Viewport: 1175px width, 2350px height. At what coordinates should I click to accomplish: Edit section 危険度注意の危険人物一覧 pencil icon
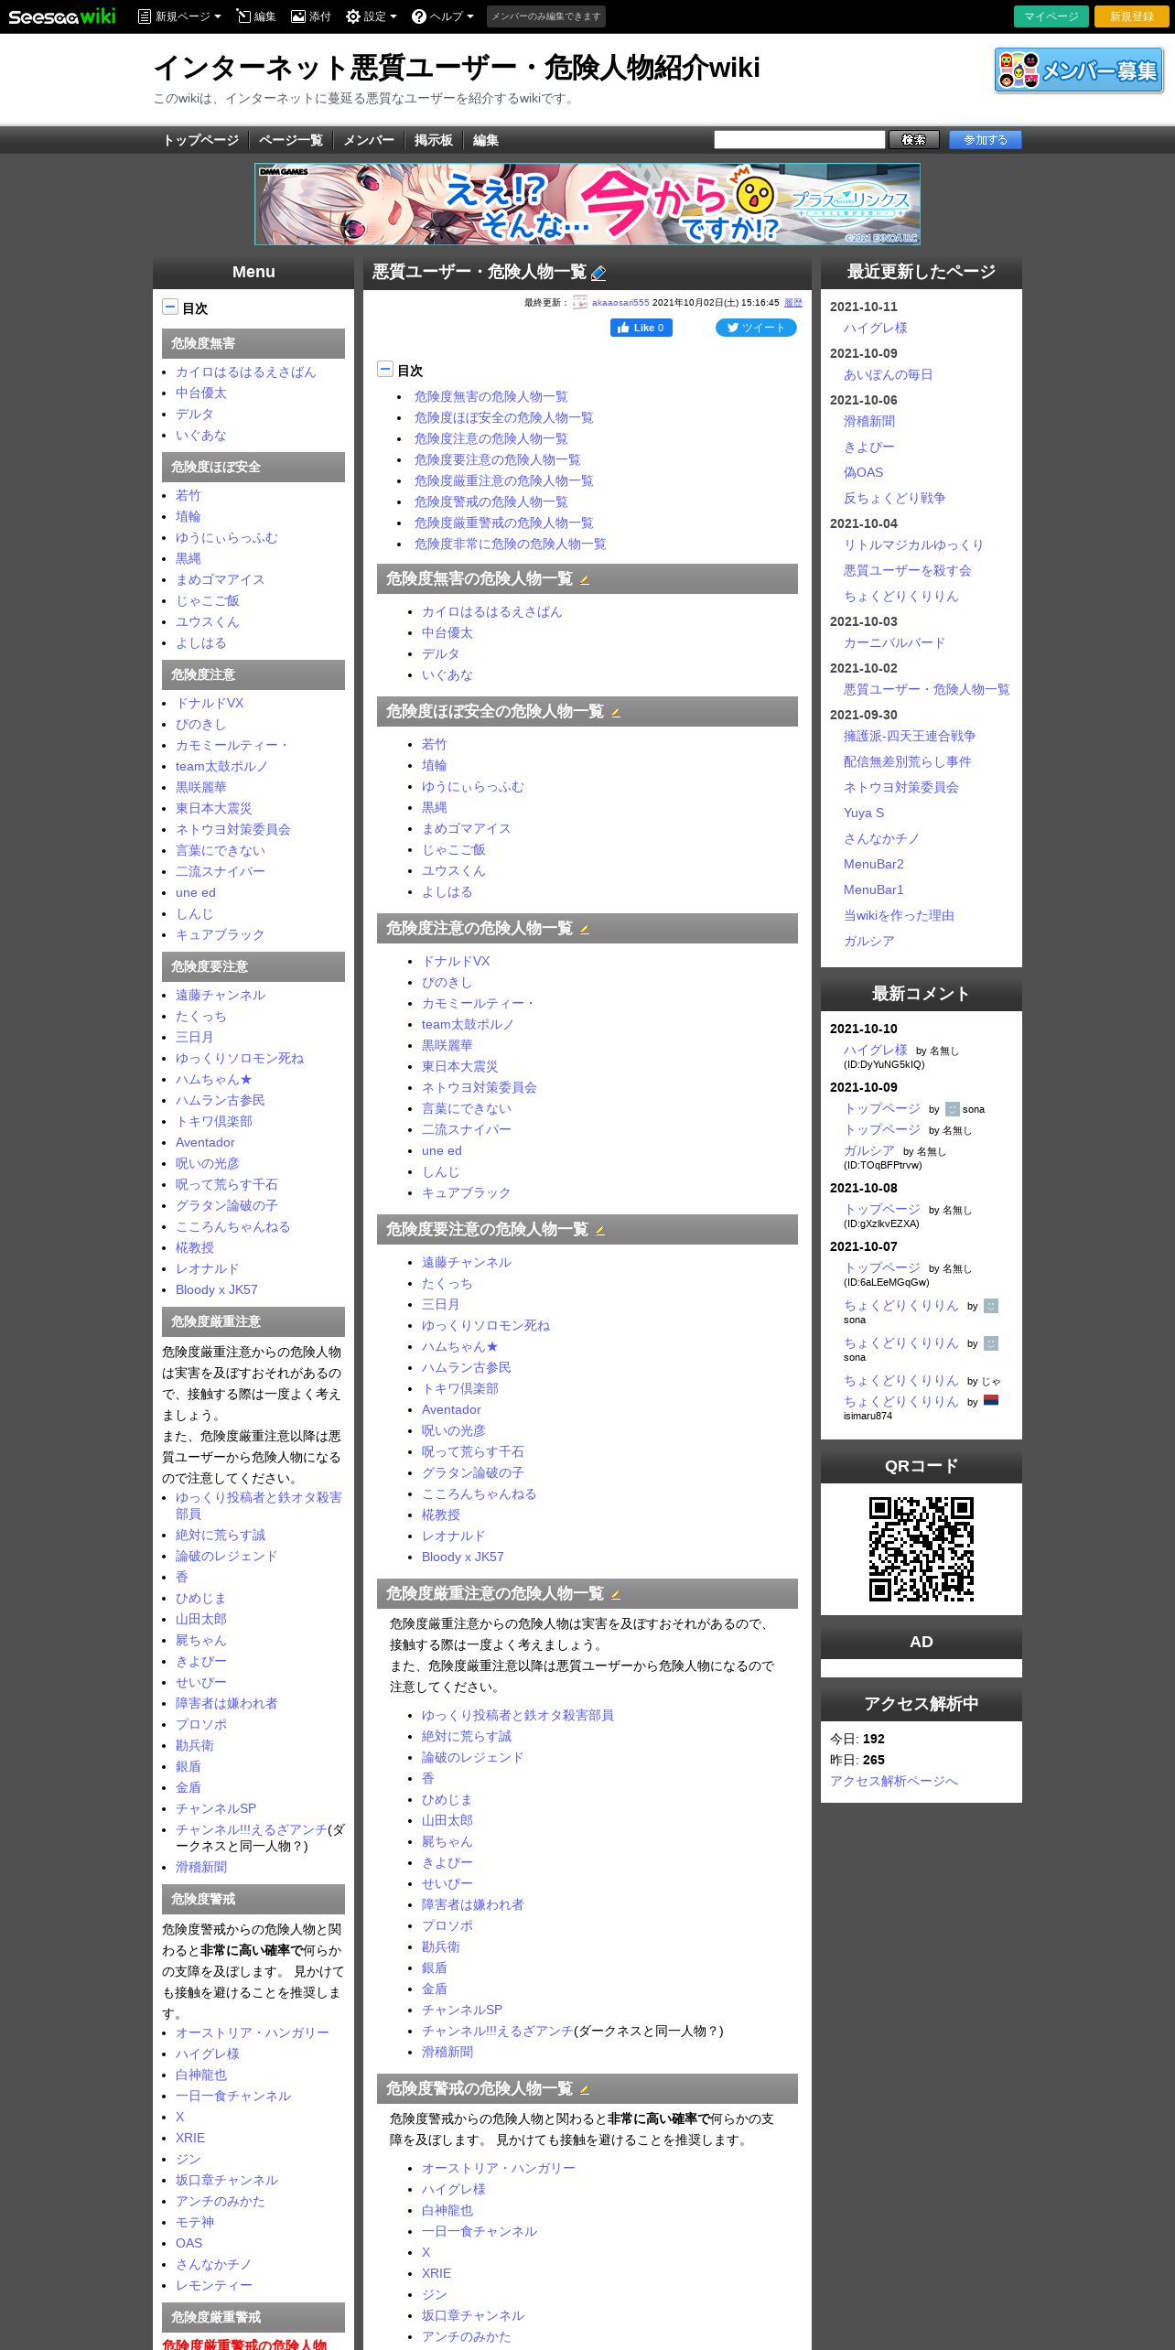pos(585,929)
